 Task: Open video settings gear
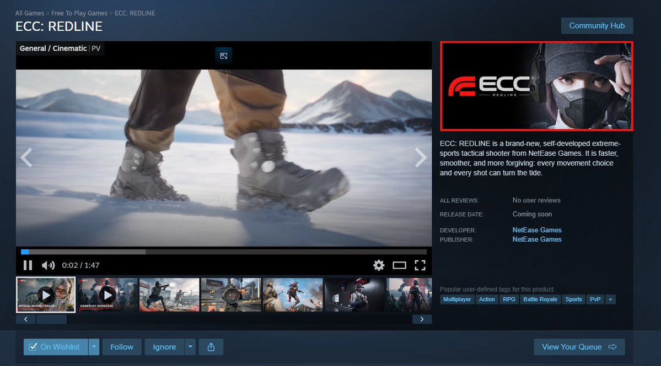[x=379, y=265]
